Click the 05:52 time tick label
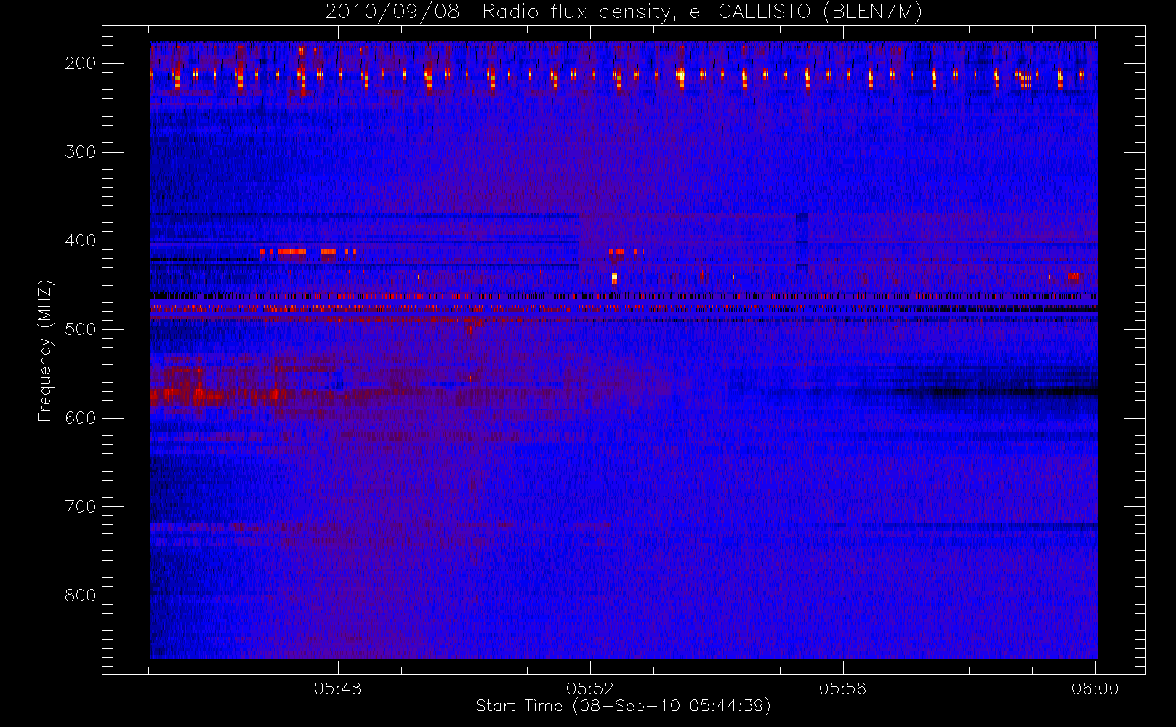Screen dimensions: 1176x727 (x=590, y=688)
